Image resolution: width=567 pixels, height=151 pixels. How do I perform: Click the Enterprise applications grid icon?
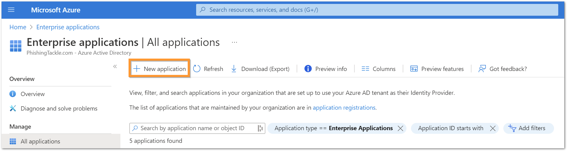tap(16, 46)
